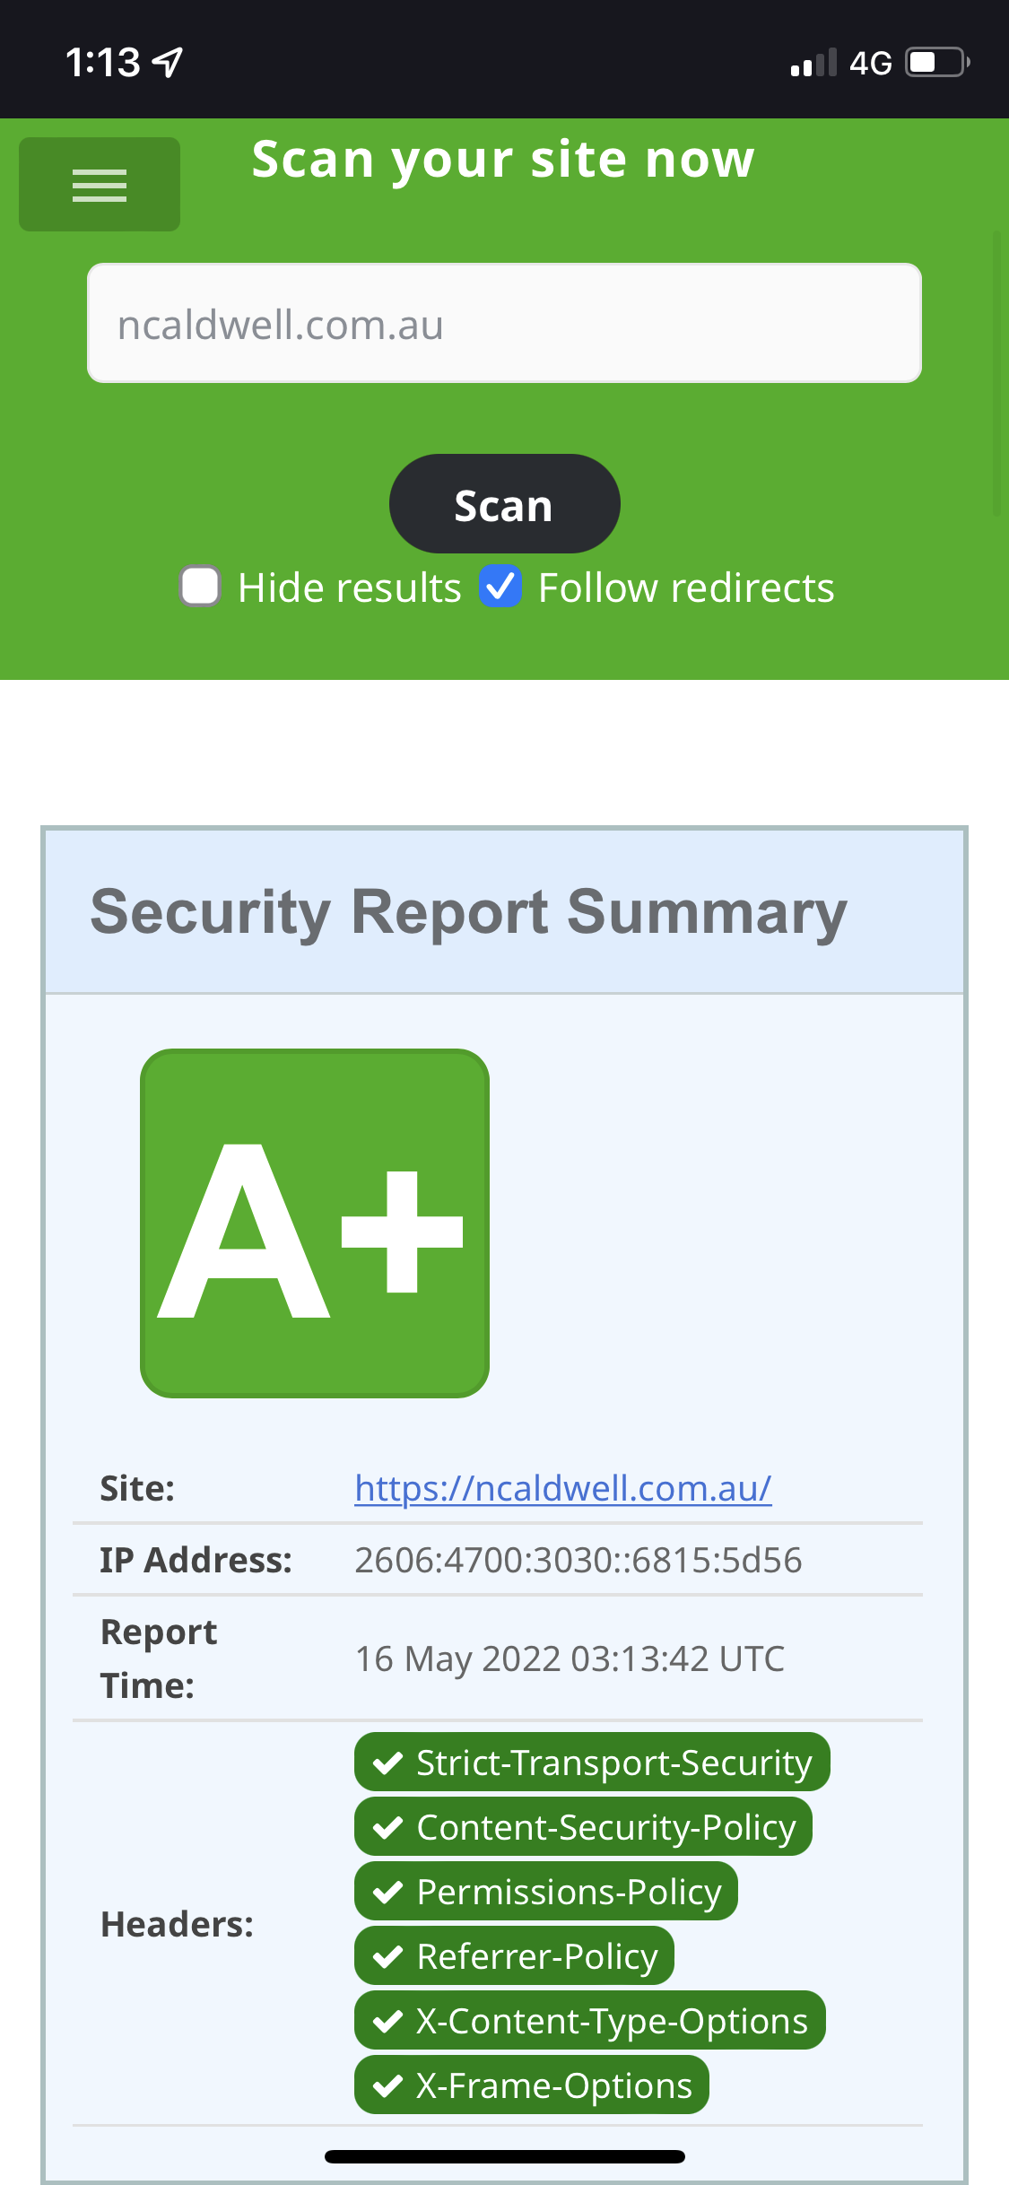
Task: Open the https://ncaldwell.com.au/ site link
Action: [x=562, y=1489]
